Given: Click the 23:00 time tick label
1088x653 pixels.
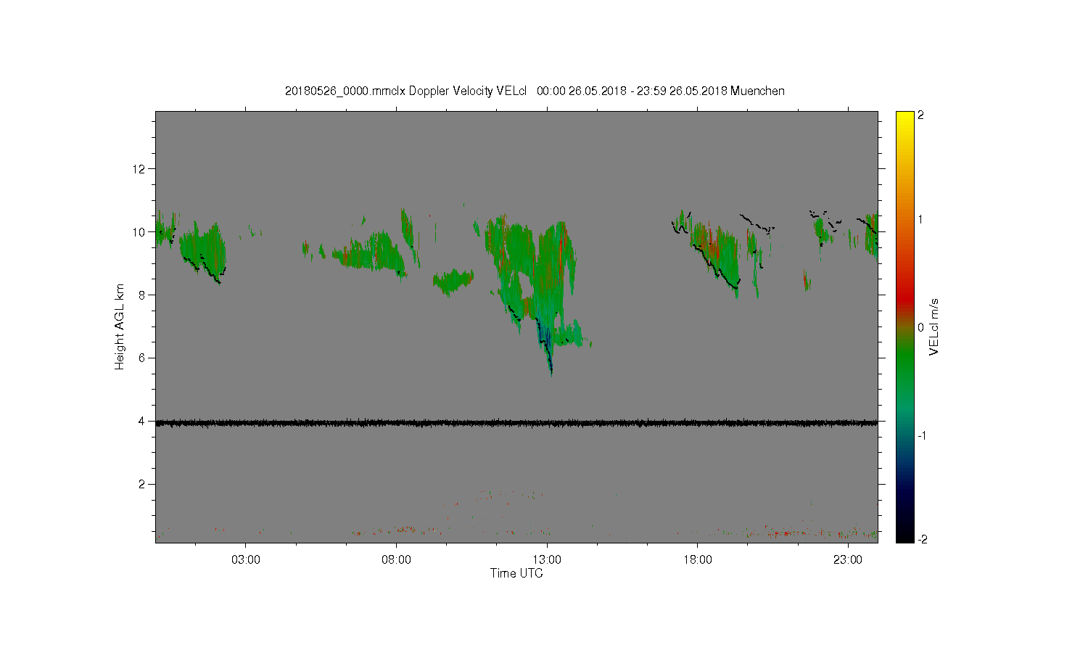Looking at the screenshot, I should 848,560.
